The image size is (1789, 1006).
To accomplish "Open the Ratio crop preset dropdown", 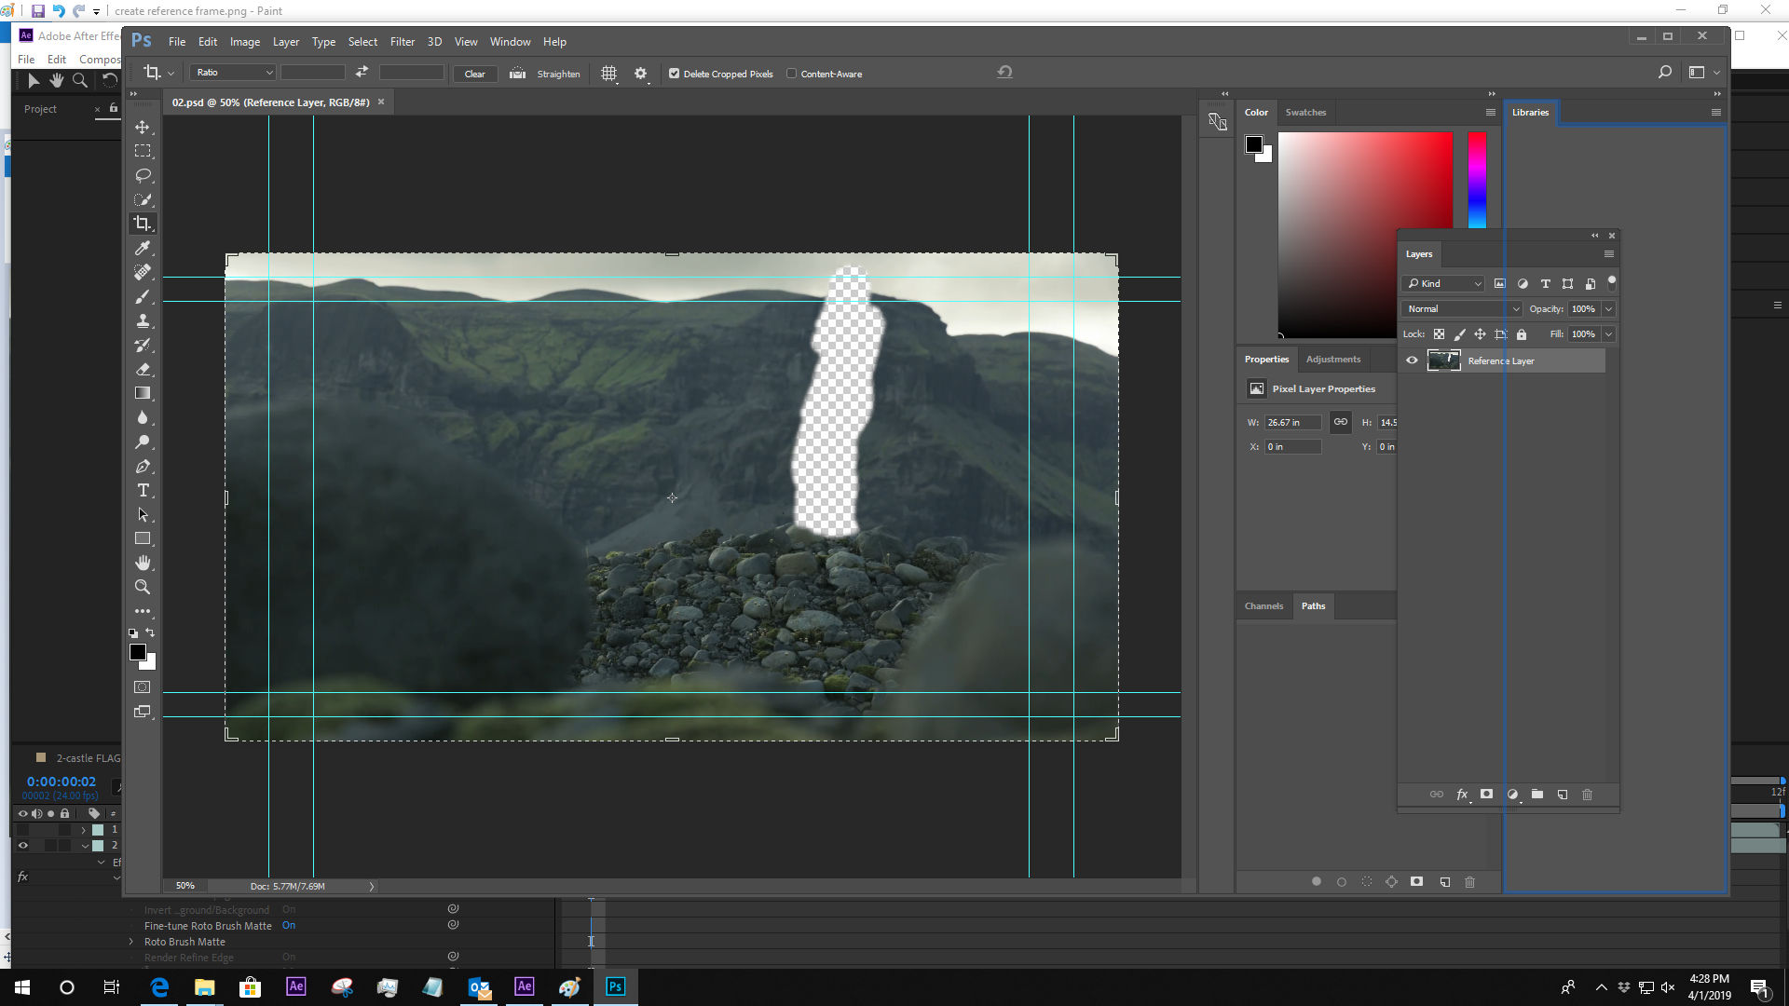I will click(x=268, y=72).
